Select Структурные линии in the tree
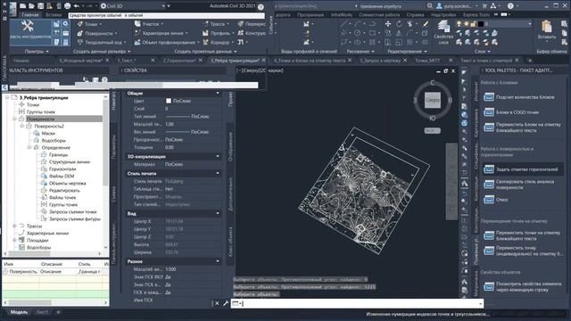 pos(70,162)
